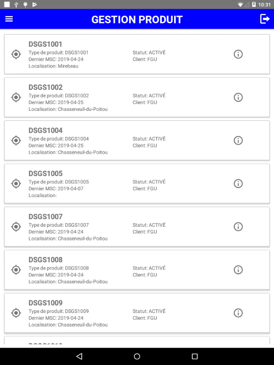The height and width of the screenshot is (365, 274).
Task: Open the info icon for DSGS1004
Action: pyautogui.click(x=238, y=141)
